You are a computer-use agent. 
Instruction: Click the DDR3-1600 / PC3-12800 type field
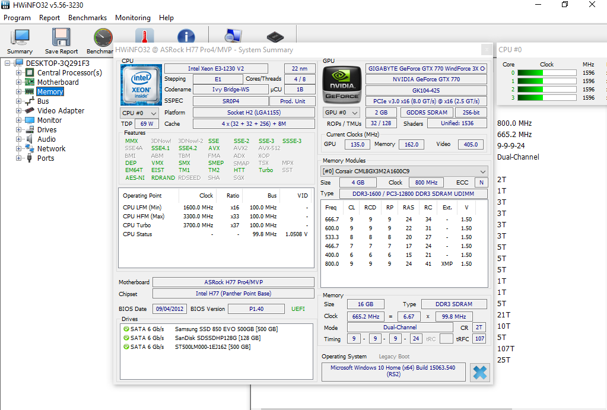[414, 193]
